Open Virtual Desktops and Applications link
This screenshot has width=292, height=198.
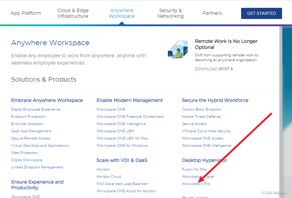(x=40, y=146)
